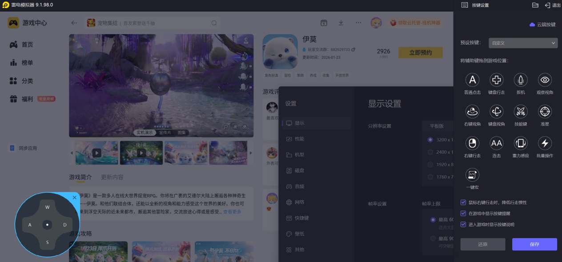Open 福利 in game center sidebar
Screen dimensions: 562x262
pos(21,99)
